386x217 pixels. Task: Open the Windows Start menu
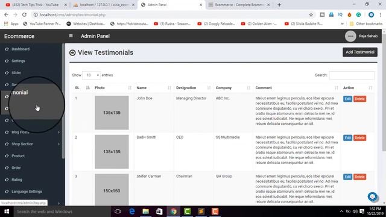tap(7, 212)
